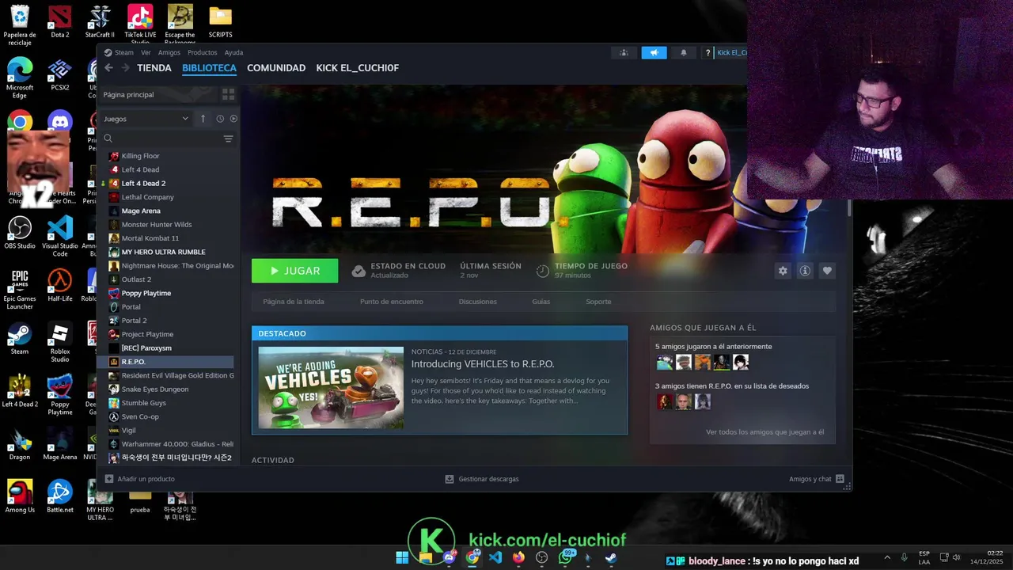Open advanced filters icon beside search

click(x=228, y=139)
